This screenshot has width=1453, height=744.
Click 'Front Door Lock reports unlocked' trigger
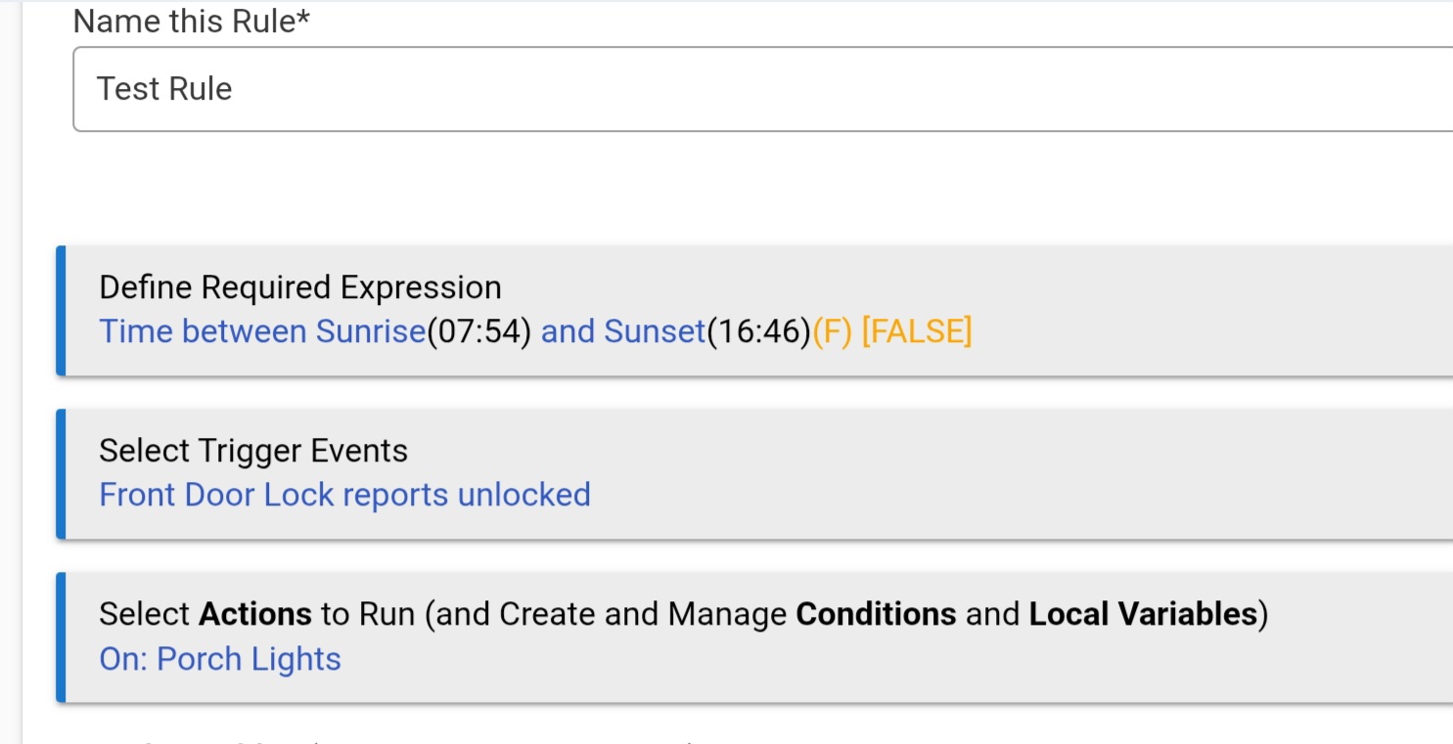pos(344,495)
